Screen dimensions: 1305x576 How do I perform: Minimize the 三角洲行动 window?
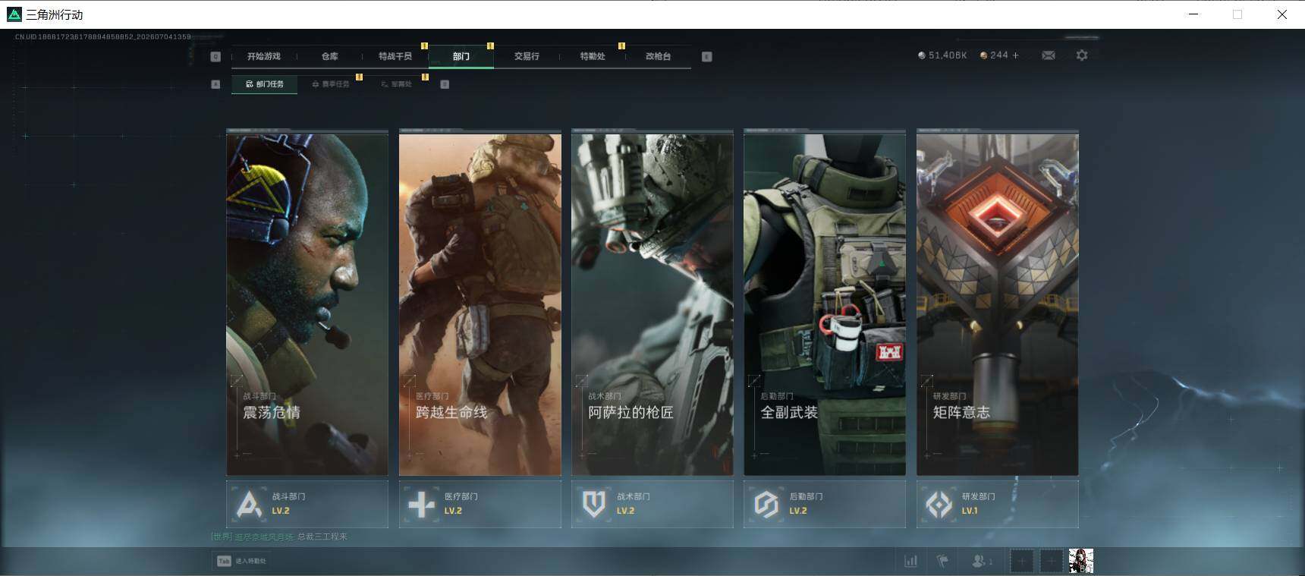[x=1193, y=14]
